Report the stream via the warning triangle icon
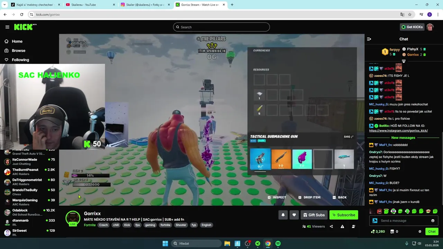Viewport: 443px width, 249px height. (x=342, y=227)
